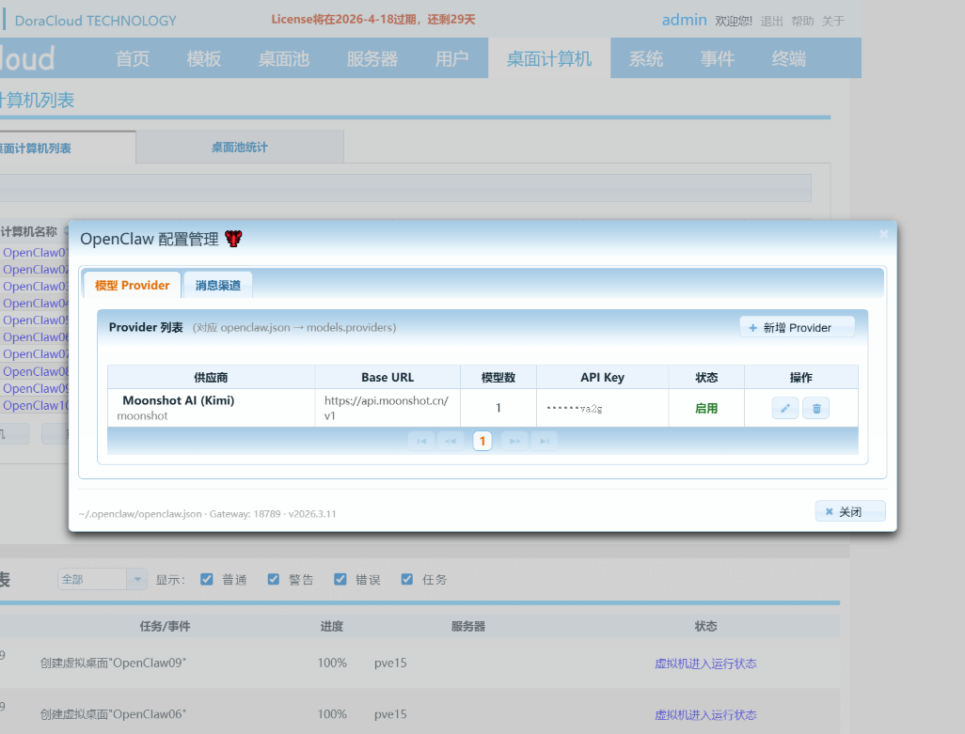
Task: Select page 1 in the pager
Action: click(x=482, y=441)
